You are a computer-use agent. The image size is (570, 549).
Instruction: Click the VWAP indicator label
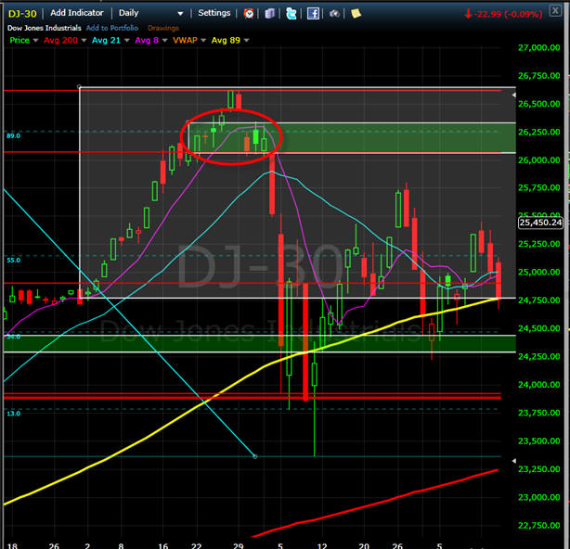[185, 40]
